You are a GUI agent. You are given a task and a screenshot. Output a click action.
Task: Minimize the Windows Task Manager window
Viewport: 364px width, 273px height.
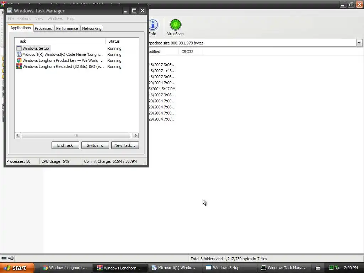[x=125, y=11]
